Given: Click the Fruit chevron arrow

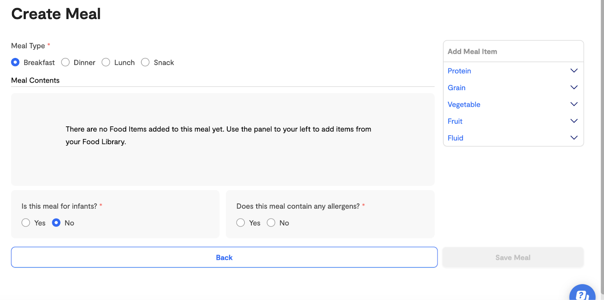Looking at the screenshot, I should (x=574, y=121).
